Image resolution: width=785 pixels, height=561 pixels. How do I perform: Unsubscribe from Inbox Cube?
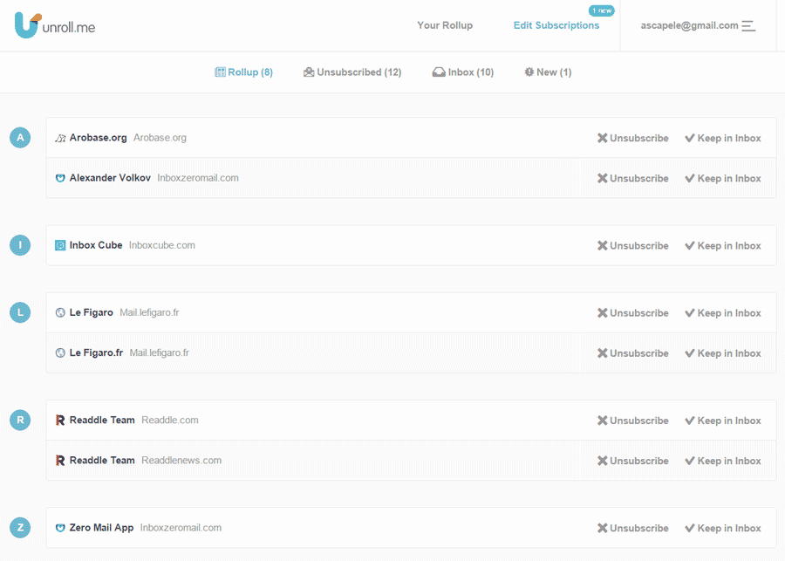(633, 245)
